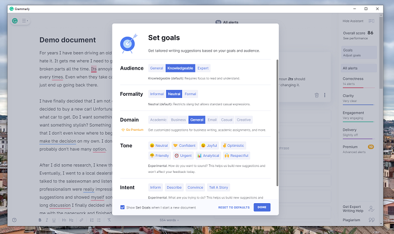
Task: Click the Grammarly home logo button
Action: (x=15, y=21)
